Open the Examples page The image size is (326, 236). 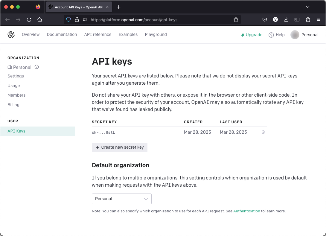point(128,34)
